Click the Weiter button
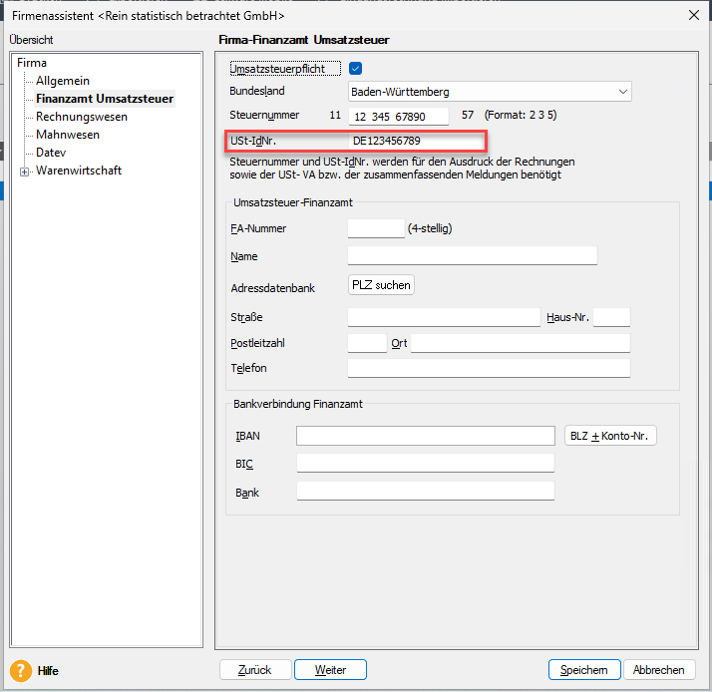 330,670
